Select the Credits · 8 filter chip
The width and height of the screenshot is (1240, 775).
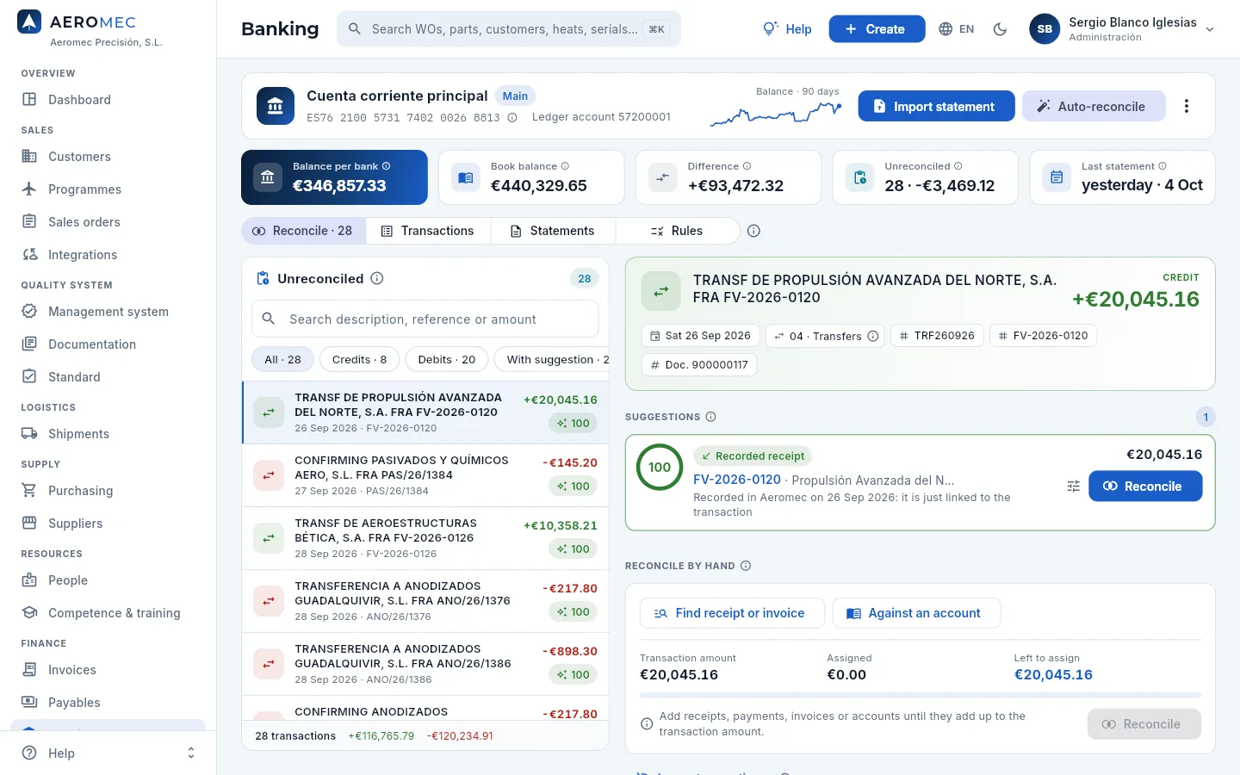coord(359,359)
